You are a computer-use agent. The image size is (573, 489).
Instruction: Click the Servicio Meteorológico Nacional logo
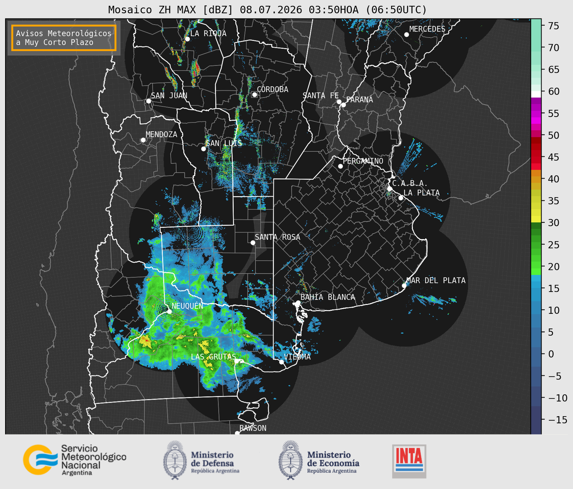pos(75,460)
